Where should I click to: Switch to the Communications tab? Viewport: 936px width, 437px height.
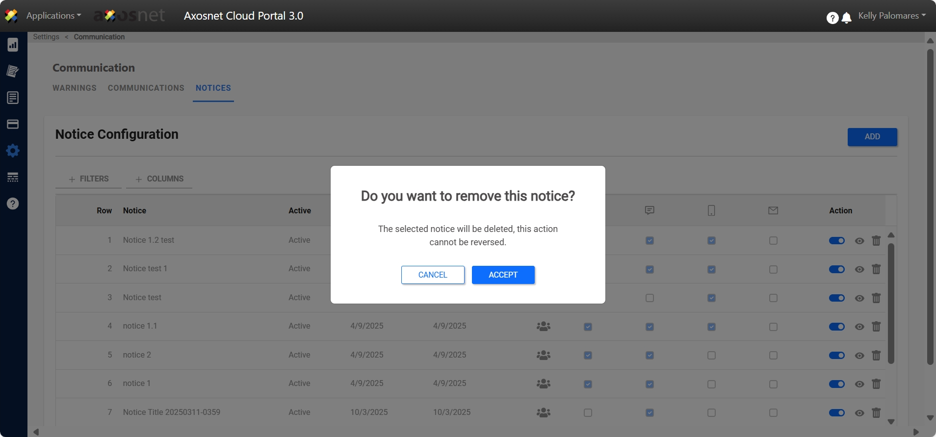(x=146, y=88)
